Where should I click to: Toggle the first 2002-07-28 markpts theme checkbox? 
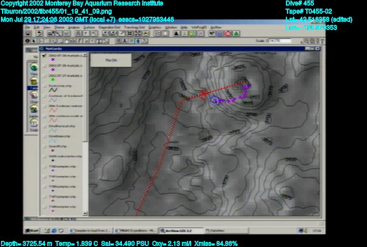pyautogui.click(x=45, y=55)
